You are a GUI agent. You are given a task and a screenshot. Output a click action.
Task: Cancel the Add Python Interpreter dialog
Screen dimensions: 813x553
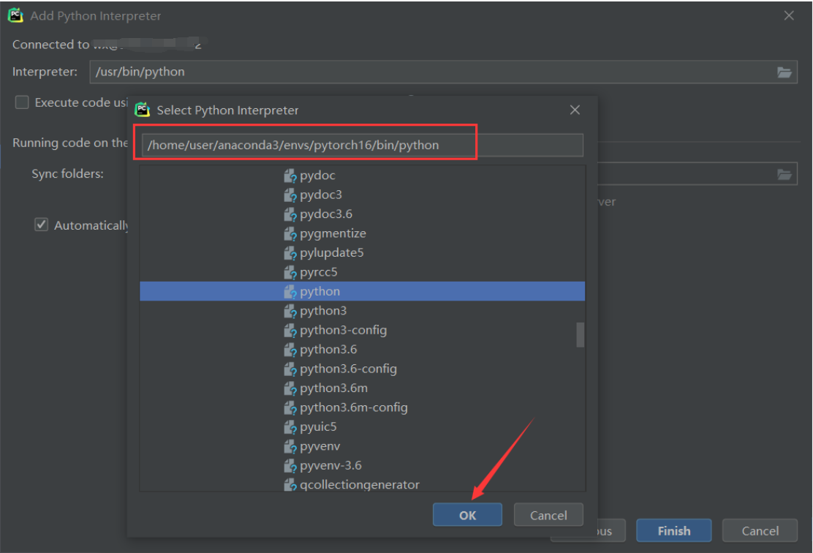point(760,531)
